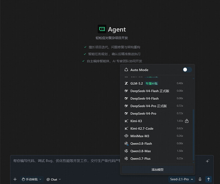
Task: Choose the Qwen3.7-Plus model
Action: [156, 159]
